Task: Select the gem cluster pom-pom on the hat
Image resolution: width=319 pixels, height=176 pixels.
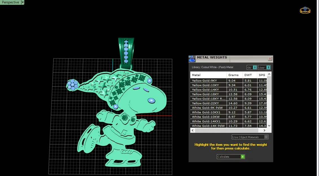Action: 73,85
